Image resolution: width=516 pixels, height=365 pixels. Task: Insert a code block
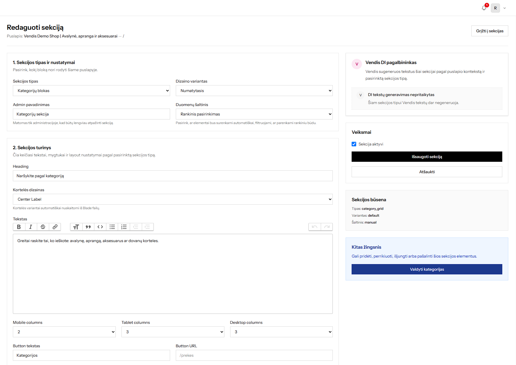[100, 227]
